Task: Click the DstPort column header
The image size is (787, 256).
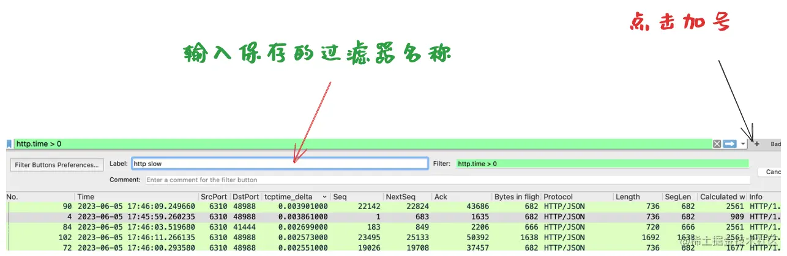Action: tap(246, 197)
